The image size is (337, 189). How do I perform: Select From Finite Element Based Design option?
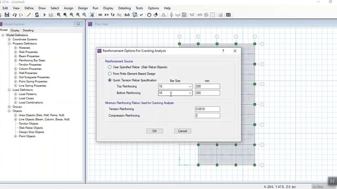pos(110,73)
